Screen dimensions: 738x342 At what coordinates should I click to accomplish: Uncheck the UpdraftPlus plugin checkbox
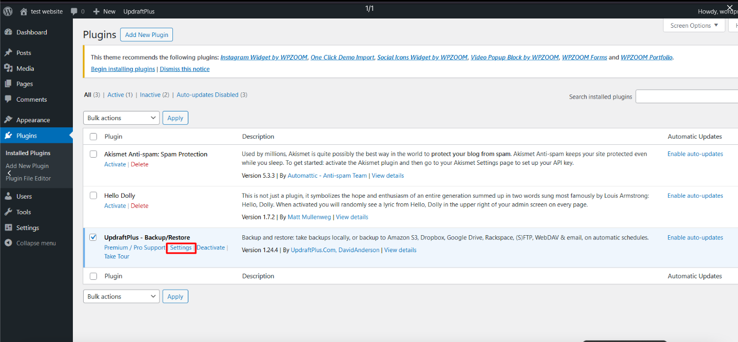pyautogui.click(x=93, y=237)
